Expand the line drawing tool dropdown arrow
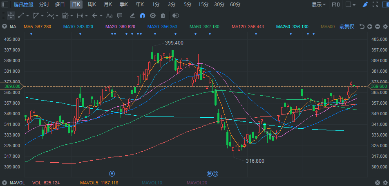Viewport: 389px width, 186px height. (x=27, y=16)
